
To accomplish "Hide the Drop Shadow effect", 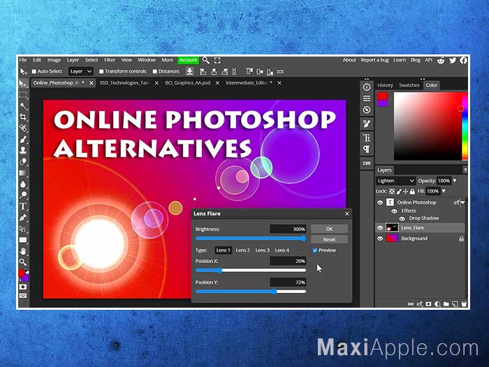I will [402, 218].
